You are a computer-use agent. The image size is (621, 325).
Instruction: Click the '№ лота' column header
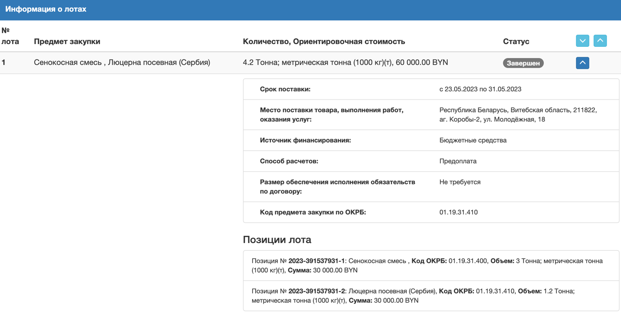[10, 36]
